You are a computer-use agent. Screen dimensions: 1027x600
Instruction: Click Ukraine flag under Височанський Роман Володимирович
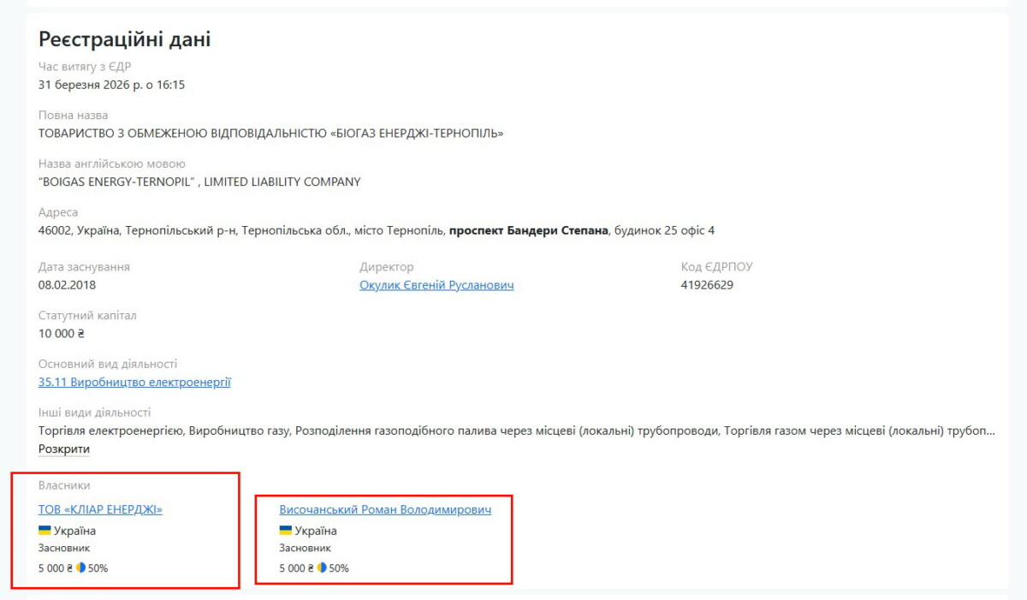[x=286, y=531]
